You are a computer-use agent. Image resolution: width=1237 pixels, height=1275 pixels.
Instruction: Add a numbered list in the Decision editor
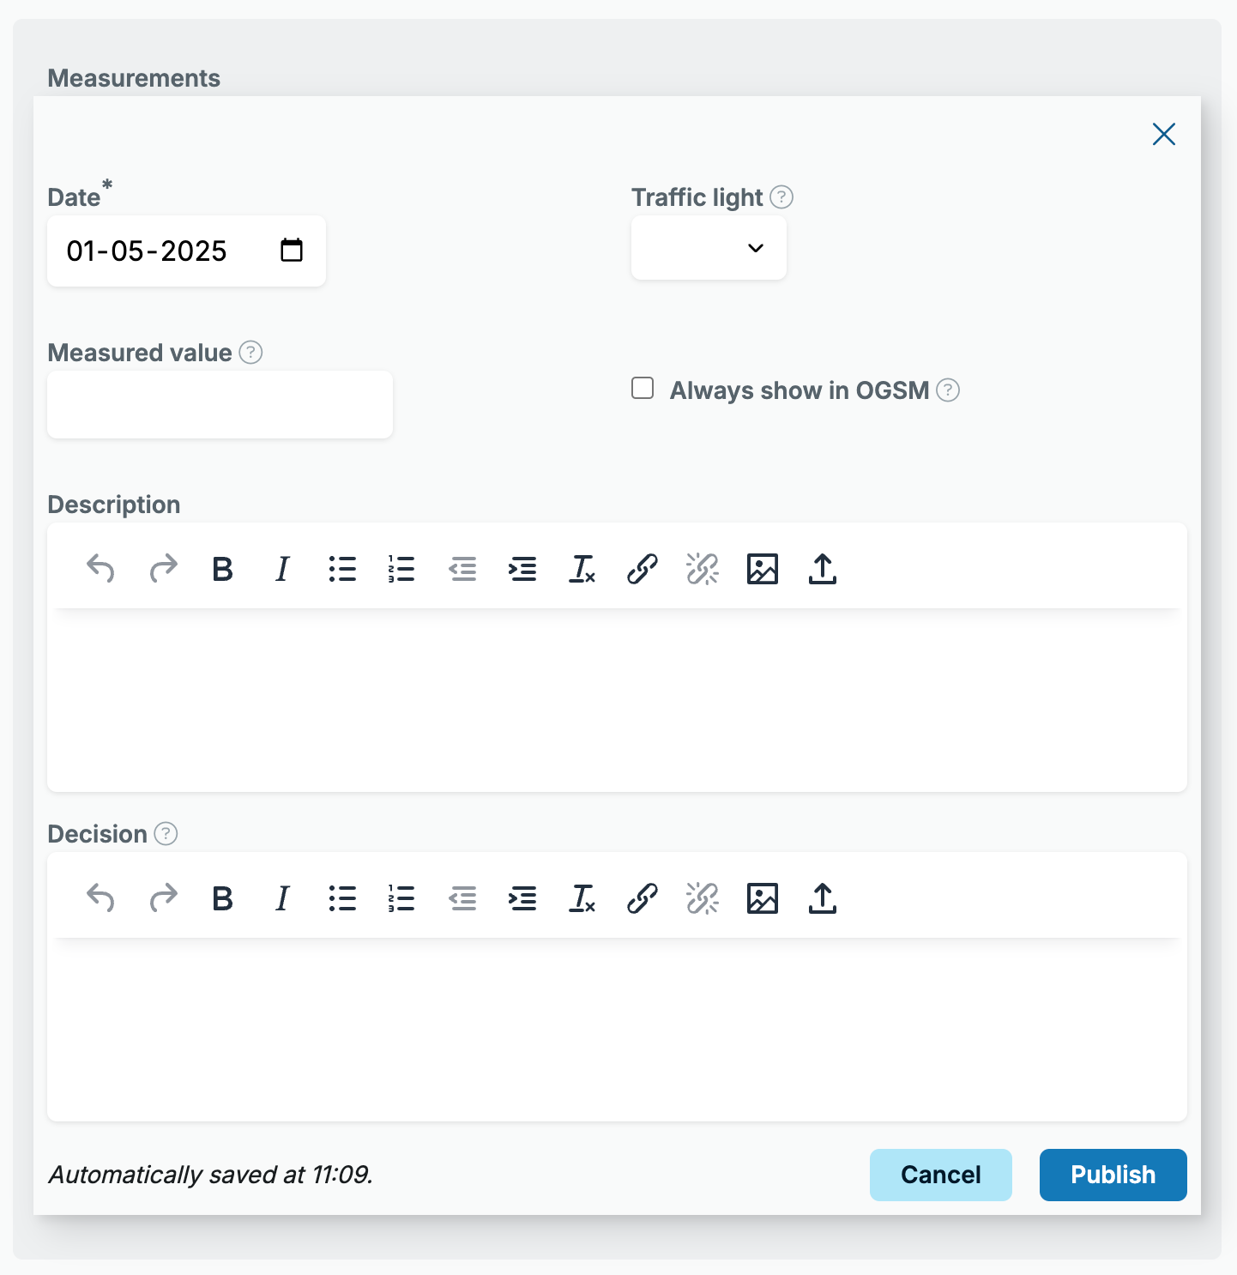coord(402,898)
